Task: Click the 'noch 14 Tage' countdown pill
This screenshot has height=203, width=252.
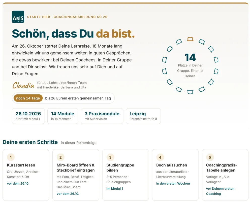Action: 28,98
